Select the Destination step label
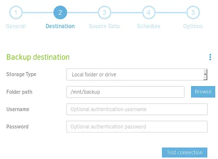Screen dimensions: 218x159 pyautogui.click(x=60, y=26)
